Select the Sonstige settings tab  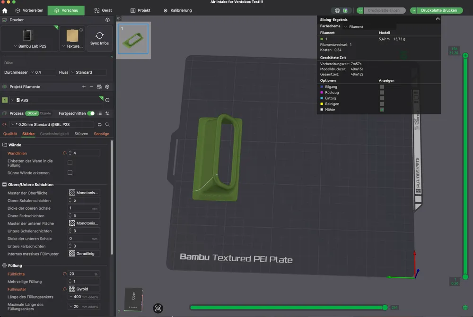[101, 134]
